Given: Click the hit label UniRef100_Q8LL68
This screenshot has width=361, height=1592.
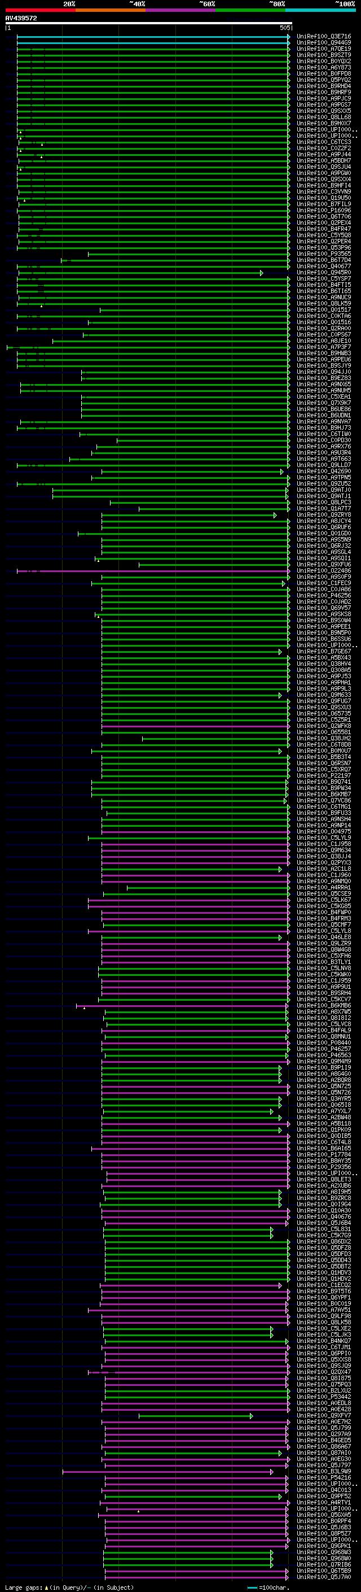Looking at the screenshot, I should point(324,117).
